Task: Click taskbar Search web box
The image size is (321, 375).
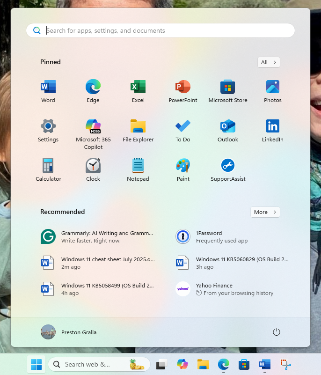Action: (x=99, y=365)
